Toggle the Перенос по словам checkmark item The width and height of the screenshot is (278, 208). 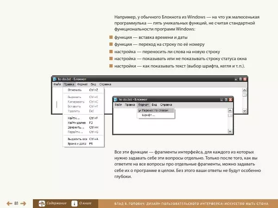[156, 110]
